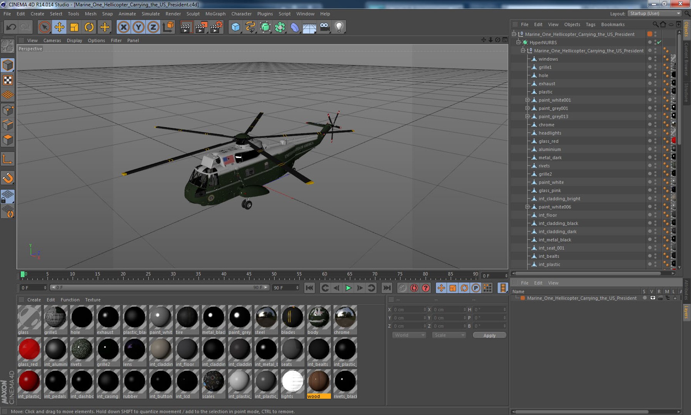Select the Polygons mode icon

click(8, 140)
